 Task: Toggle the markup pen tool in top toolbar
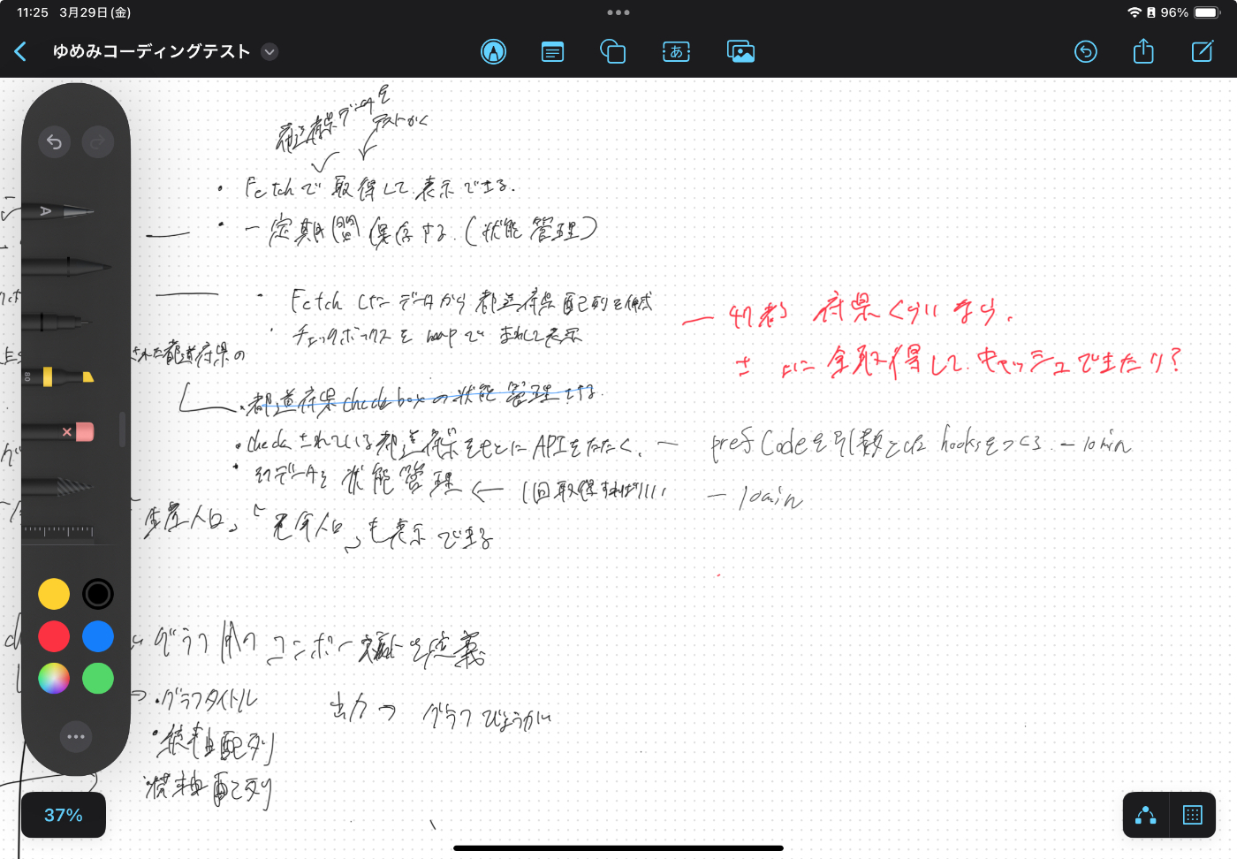click(494, 52)
